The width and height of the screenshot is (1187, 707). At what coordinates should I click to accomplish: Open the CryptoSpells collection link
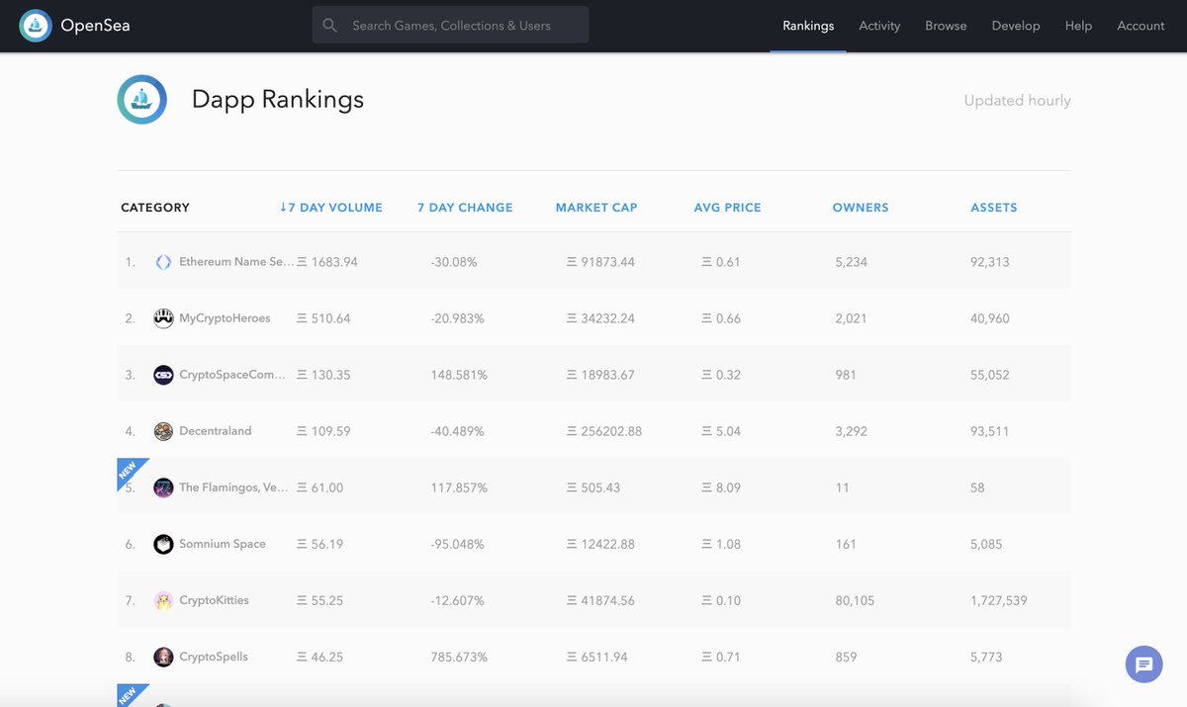[x=214, y=657]
